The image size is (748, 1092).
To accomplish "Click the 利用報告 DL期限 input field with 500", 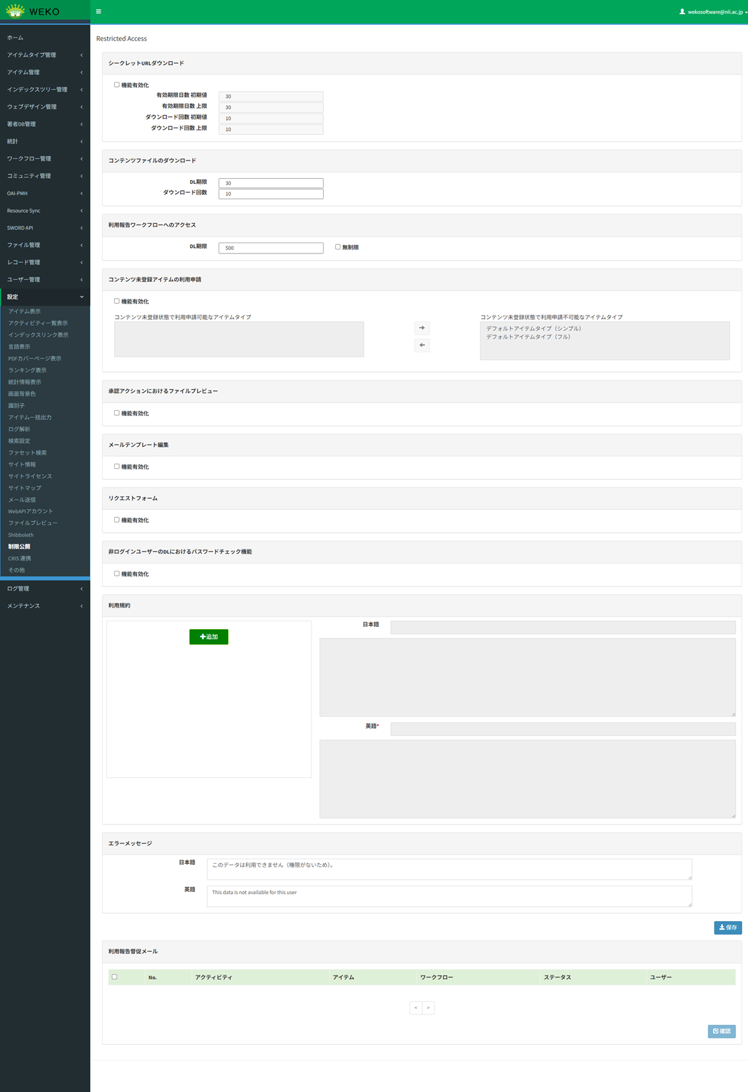I will pyautogui.click(x=271, y=248).
